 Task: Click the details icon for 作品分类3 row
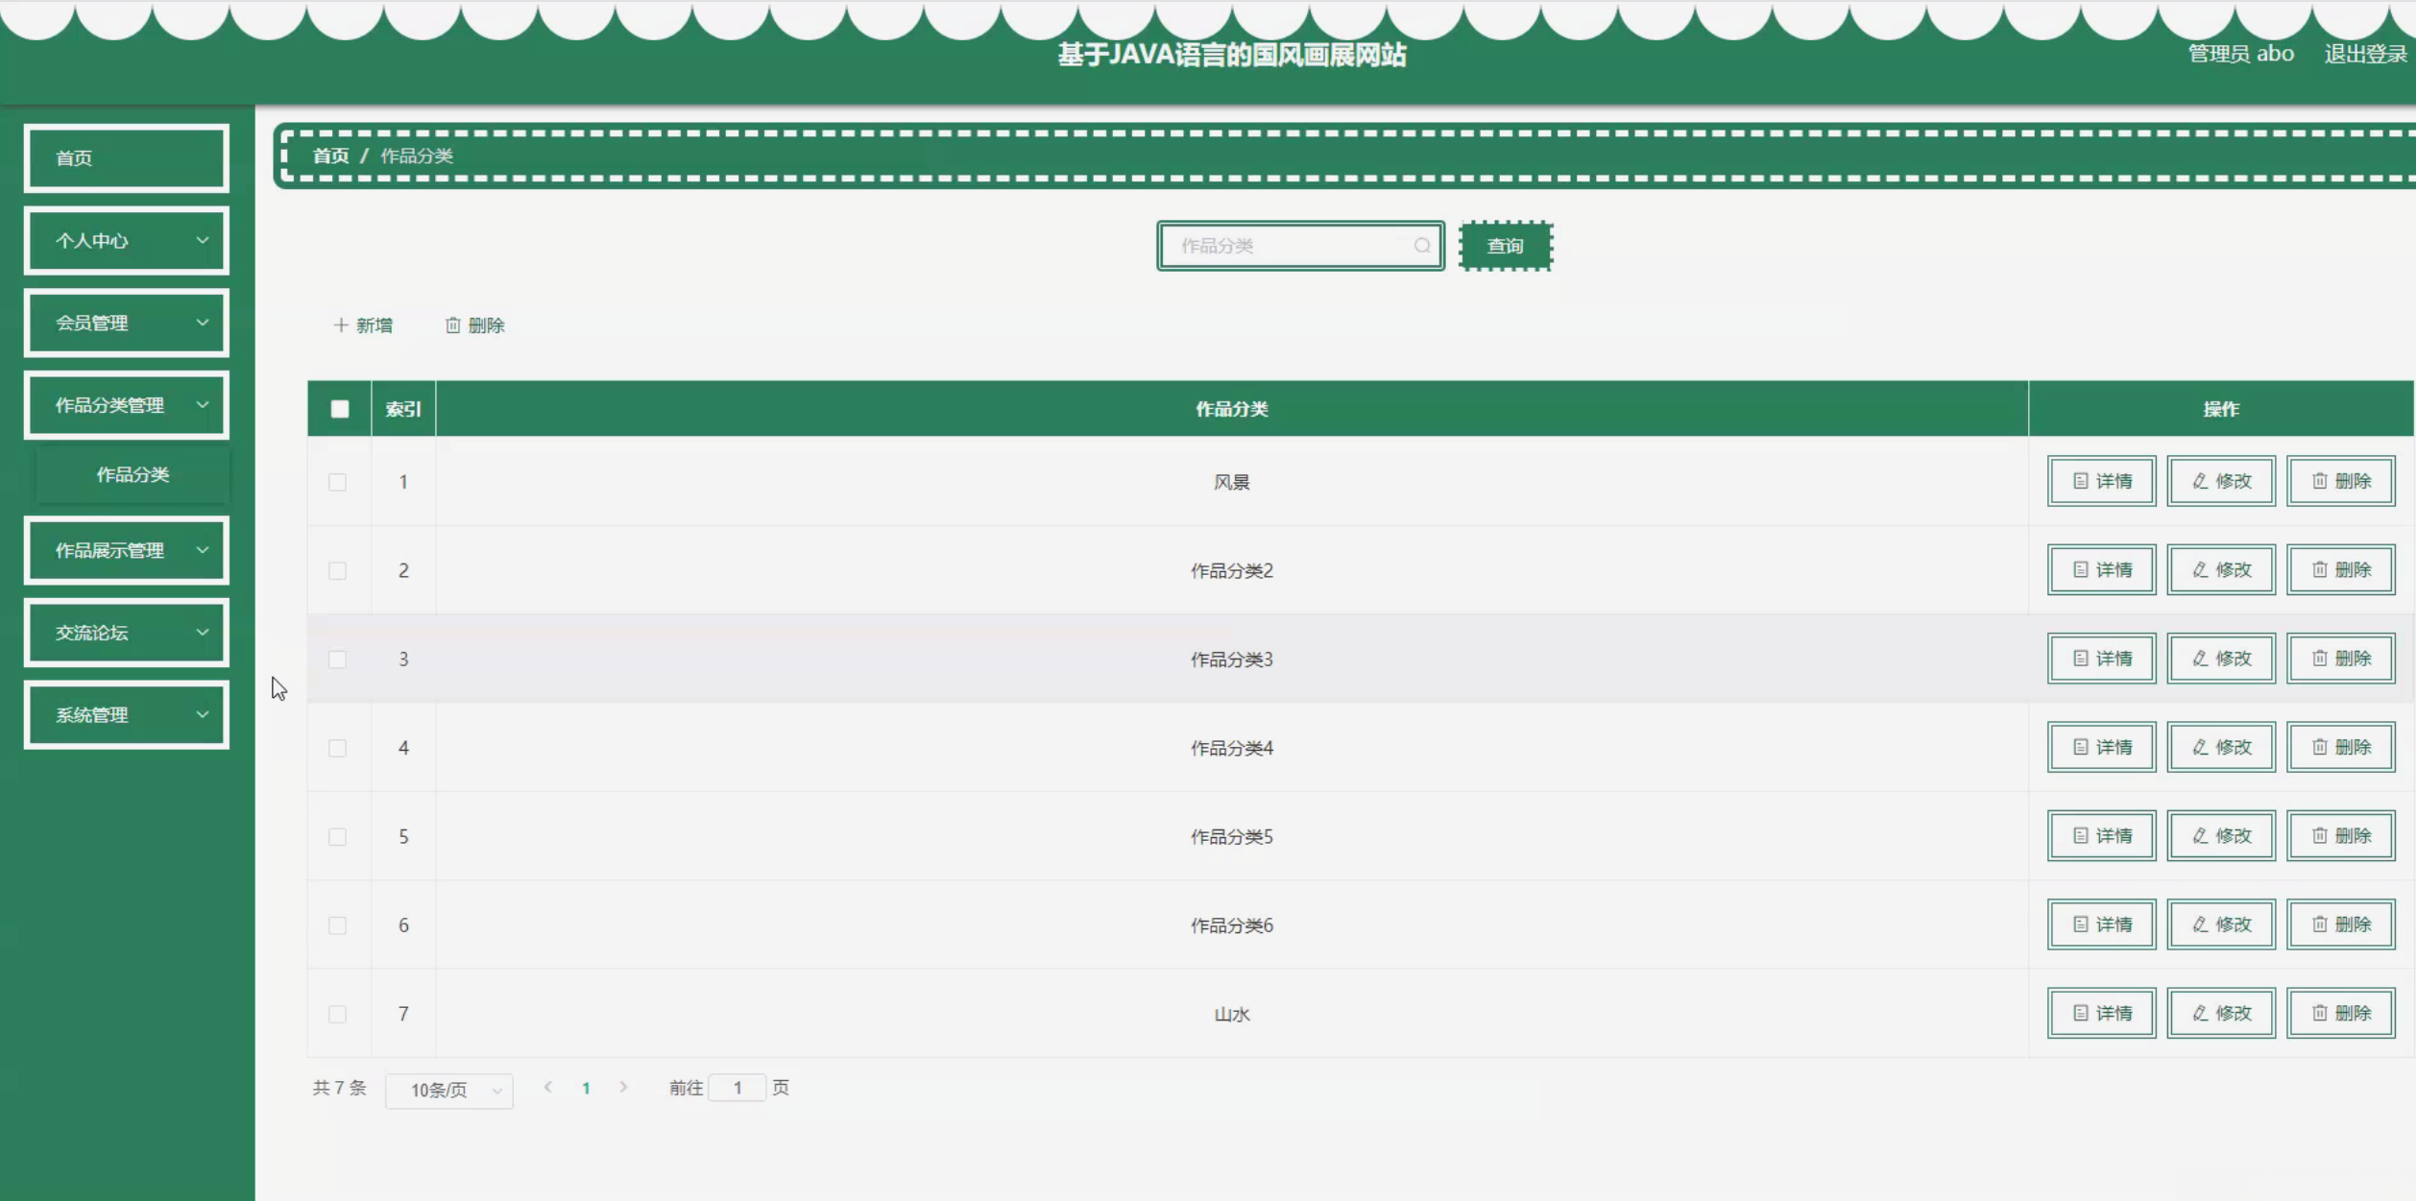click(x=2080, y=659)
